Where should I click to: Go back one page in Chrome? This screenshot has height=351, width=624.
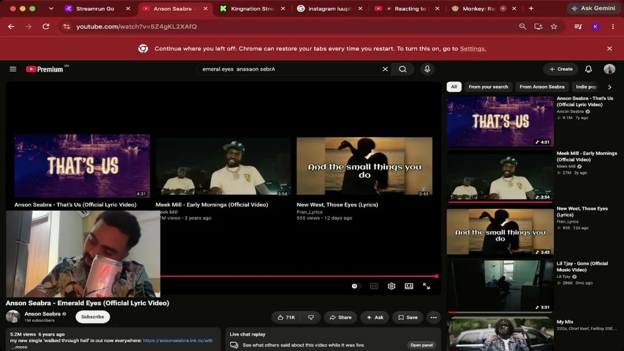(11, 26)
